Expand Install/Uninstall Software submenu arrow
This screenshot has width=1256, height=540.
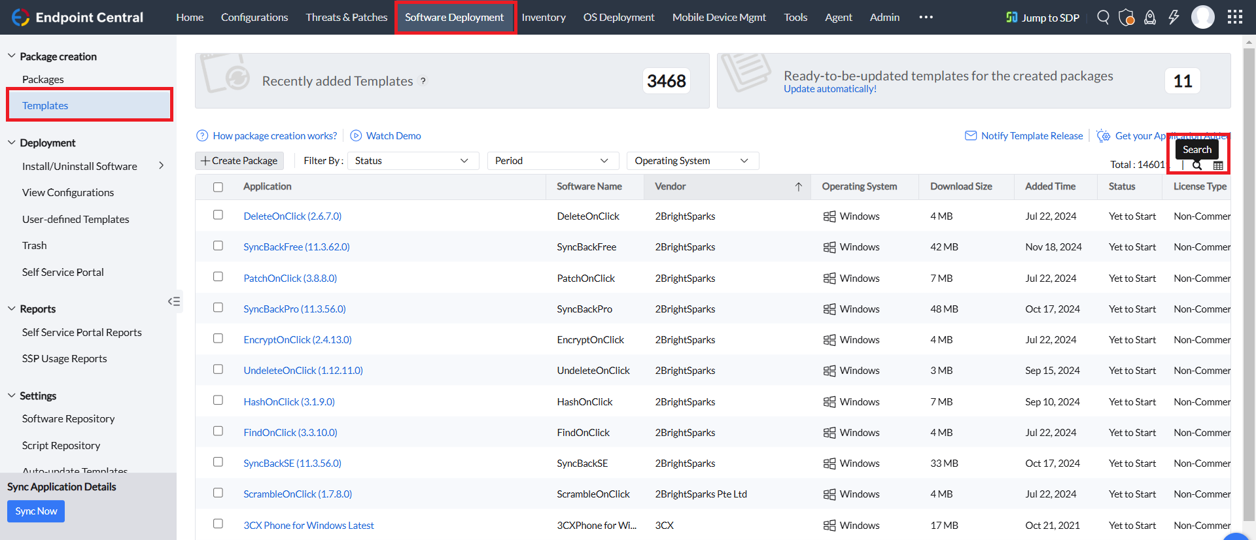(x=162, y=166)
